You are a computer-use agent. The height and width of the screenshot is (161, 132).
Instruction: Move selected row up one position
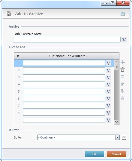coord(122,84)
